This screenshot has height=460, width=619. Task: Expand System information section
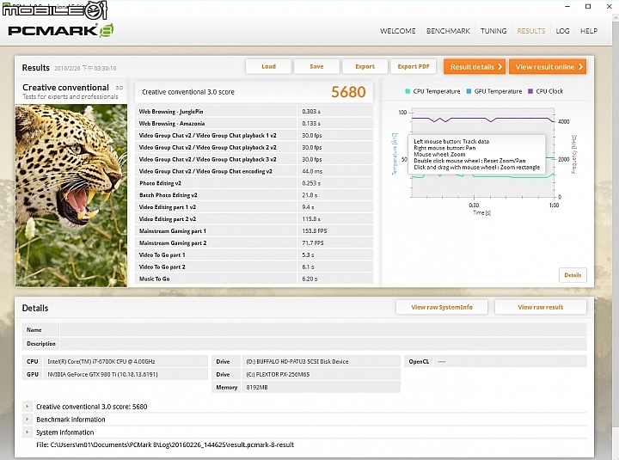click(x=28, y=432)
